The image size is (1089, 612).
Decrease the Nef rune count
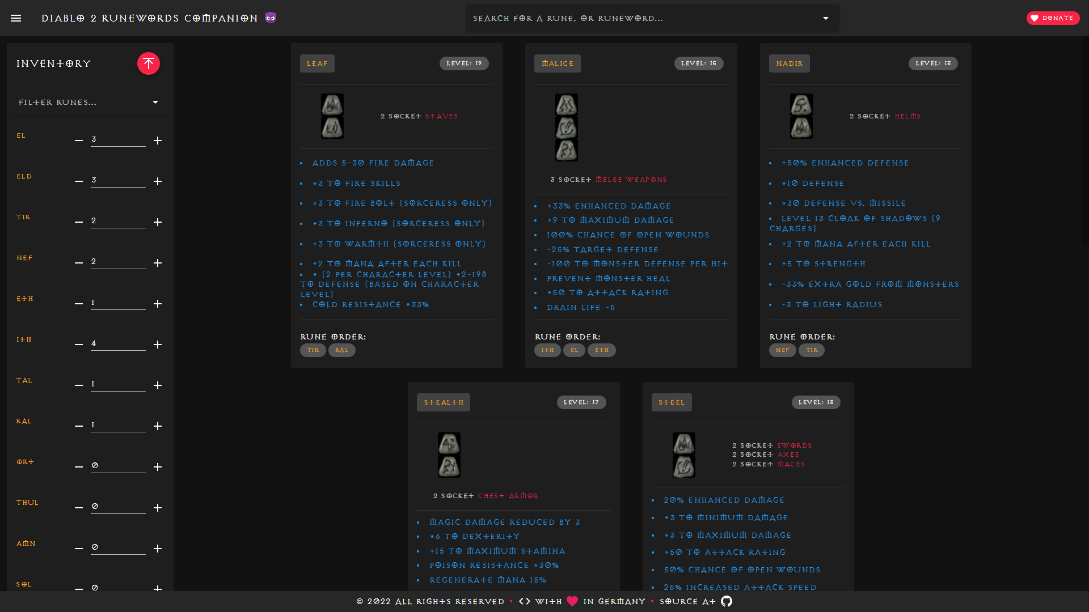click(79, 263)
